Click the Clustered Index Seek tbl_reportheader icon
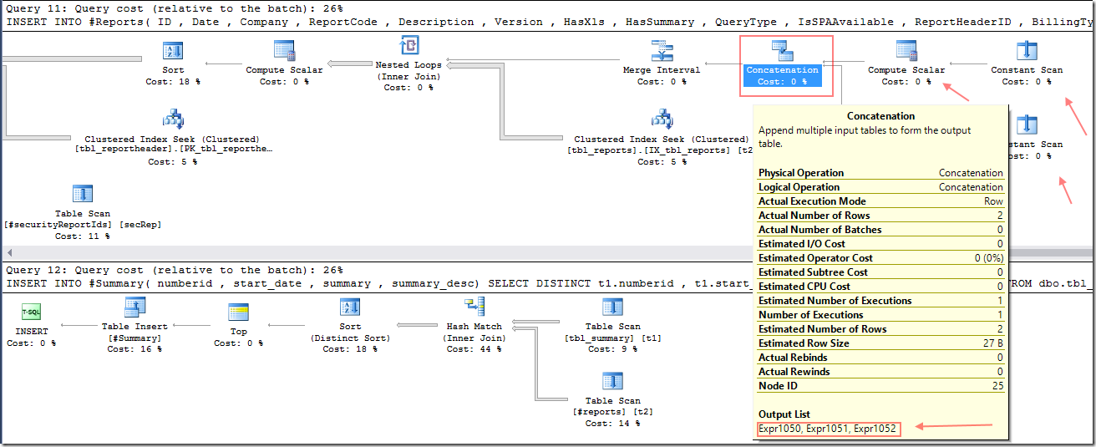This screenshot has height=447, width=1096. (173, 119)
